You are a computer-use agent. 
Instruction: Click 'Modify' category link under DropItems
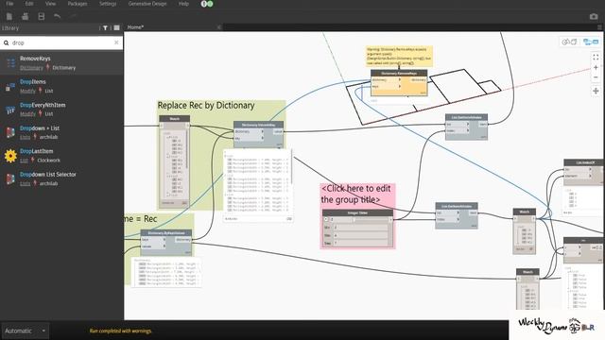(x=27, y=91)
